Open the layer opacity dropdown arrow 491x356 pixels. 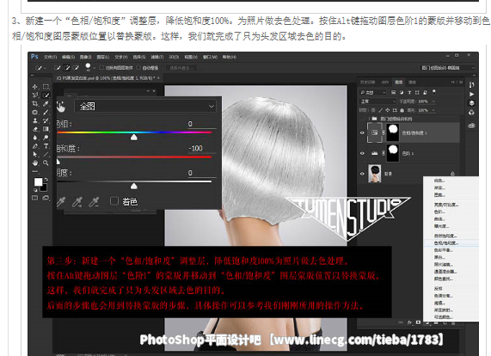point(433,101)
